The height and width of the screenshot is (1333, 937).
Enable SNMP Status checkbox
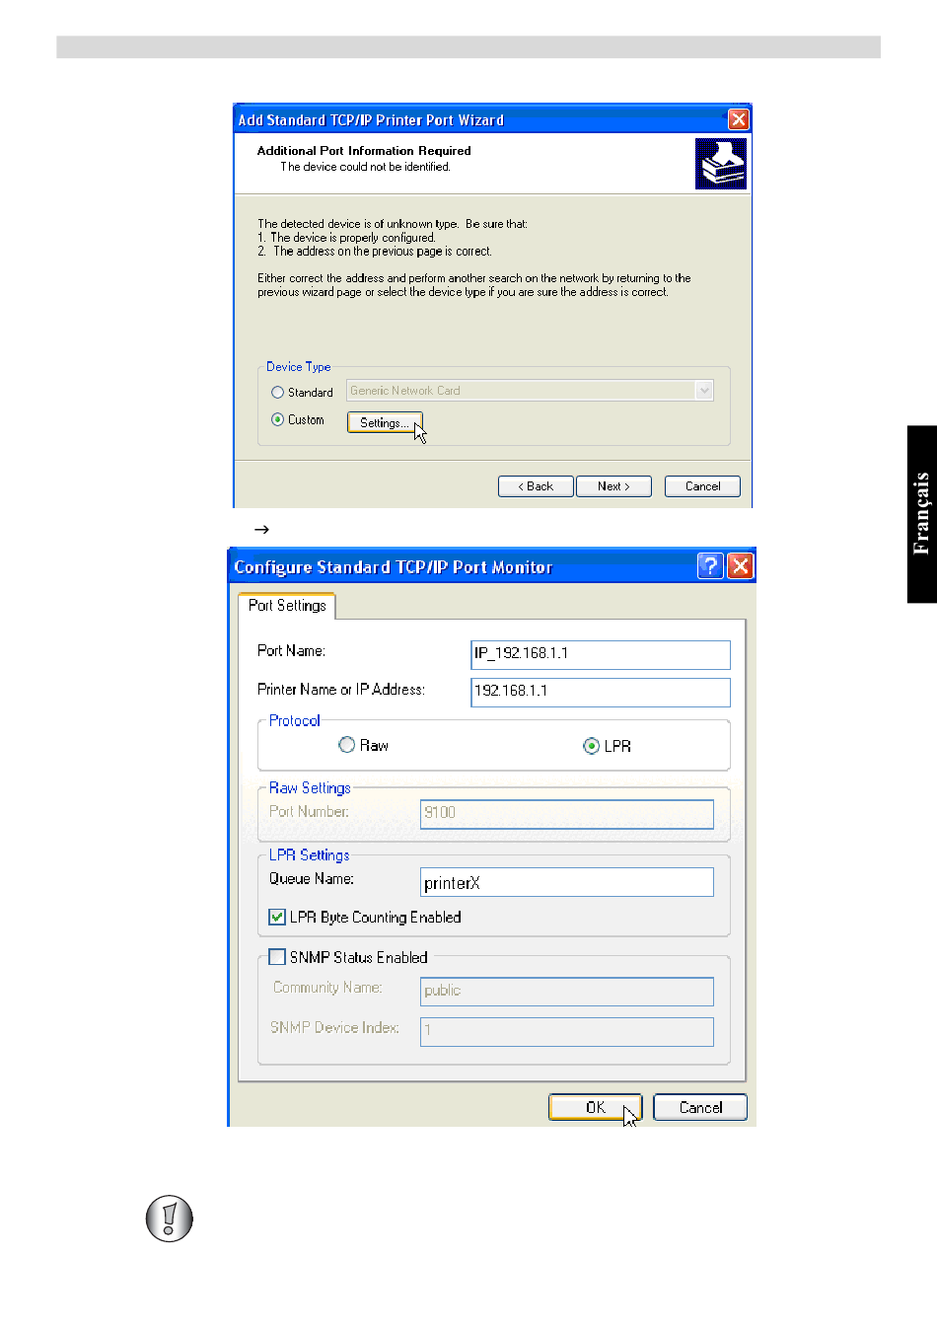[277, 957]
